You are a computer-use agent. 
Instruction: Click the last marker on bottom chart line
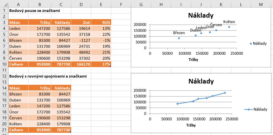click(x=225, y=93)
